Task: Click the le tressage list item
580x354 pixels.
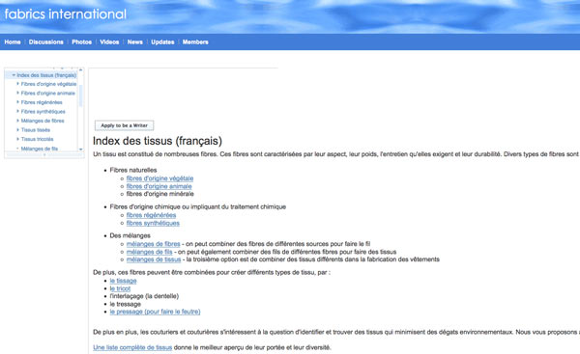Action: click(126, 304)
